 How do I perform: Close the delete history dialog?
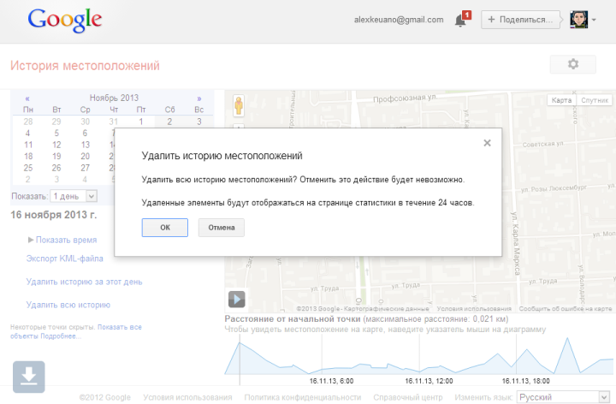point(487,143)
